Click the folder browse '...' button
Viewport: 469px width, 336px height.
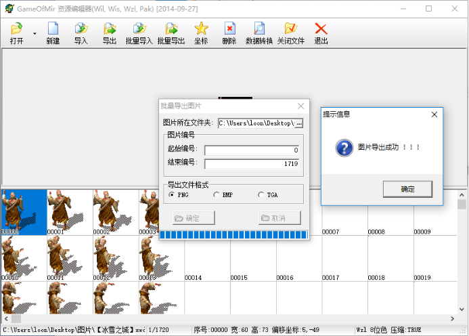(x=299, y=123)
